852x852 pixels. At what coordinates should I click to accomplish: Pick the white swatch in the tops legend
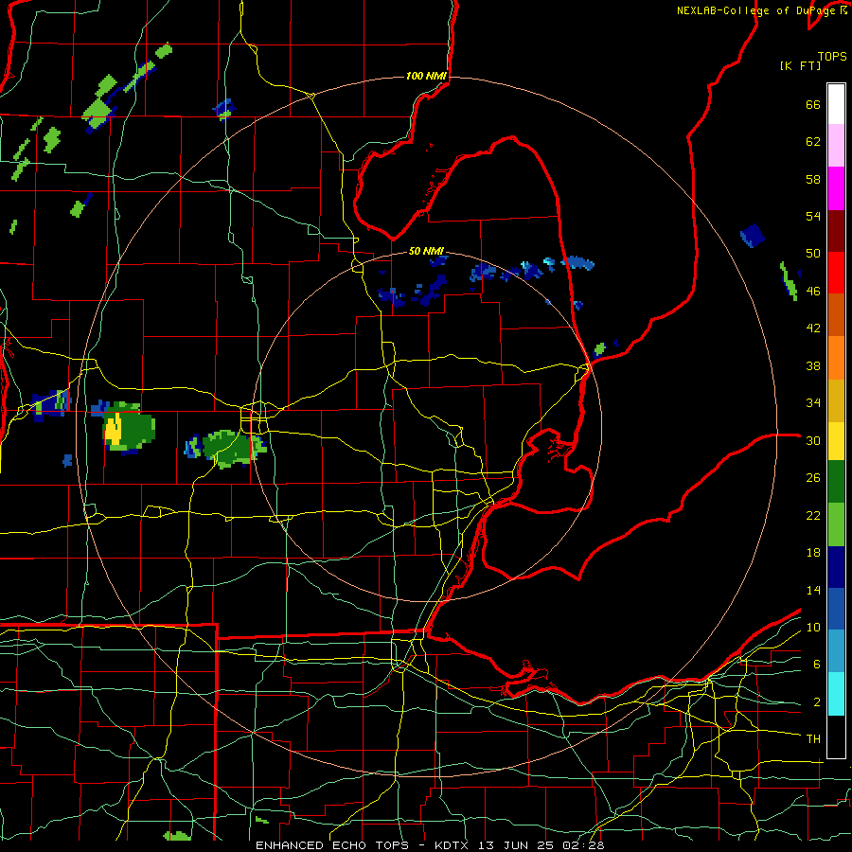point(836,104)
